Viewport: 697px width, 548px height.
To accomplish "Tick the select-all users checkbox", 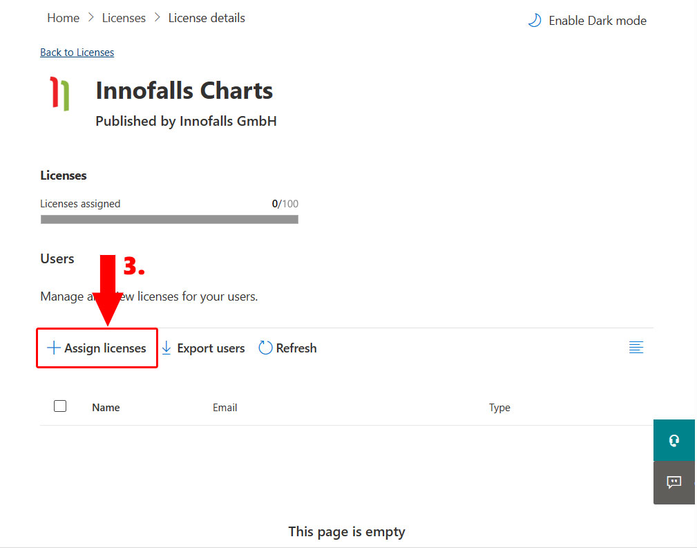I will click(x=60, y=406).
